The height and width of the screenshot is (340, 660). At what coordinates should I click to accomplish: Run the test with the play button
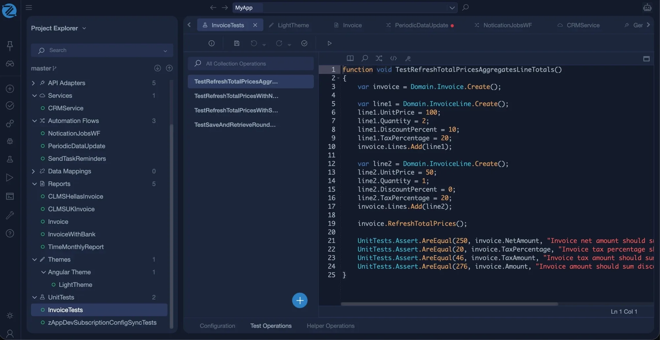point(329,43)
